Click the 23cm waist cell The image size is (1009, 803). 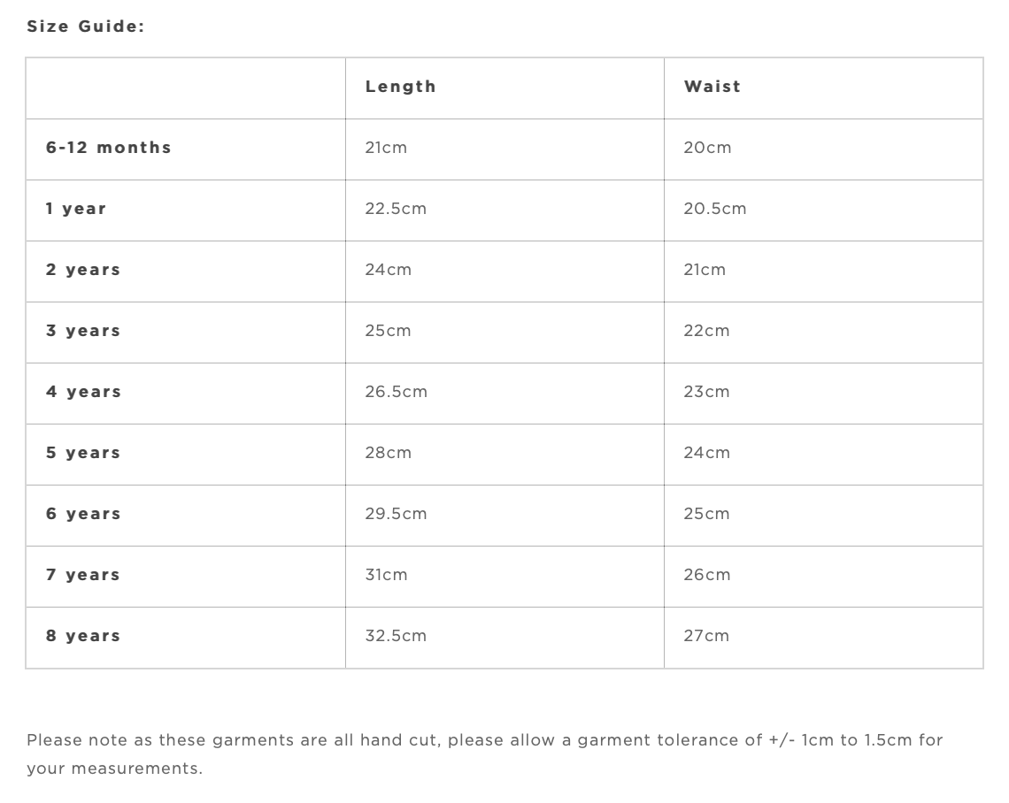(706, 392)
